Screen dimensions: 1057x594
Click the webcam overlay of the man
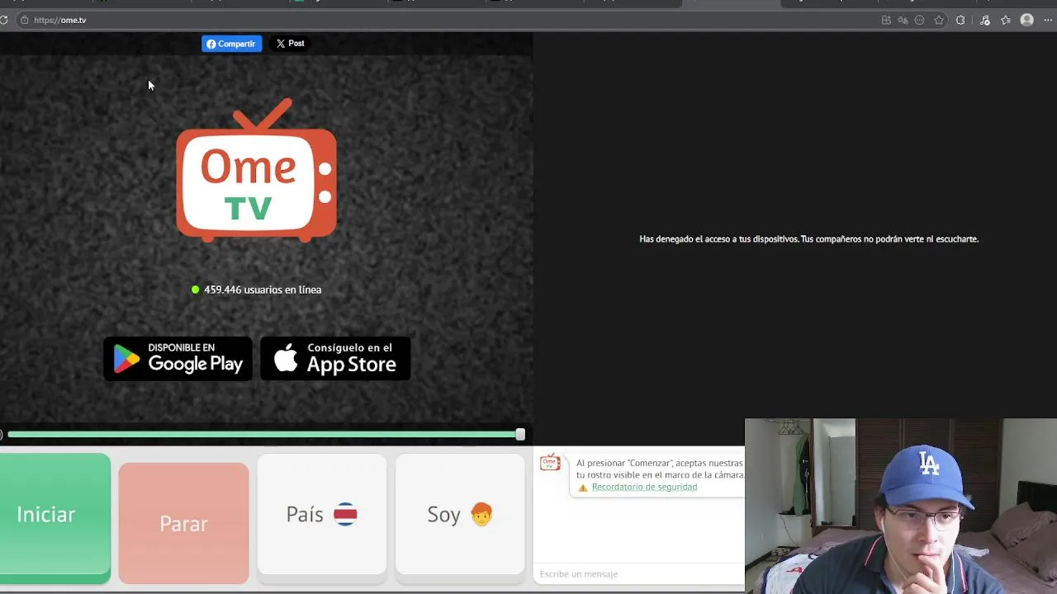coord(901,506)
